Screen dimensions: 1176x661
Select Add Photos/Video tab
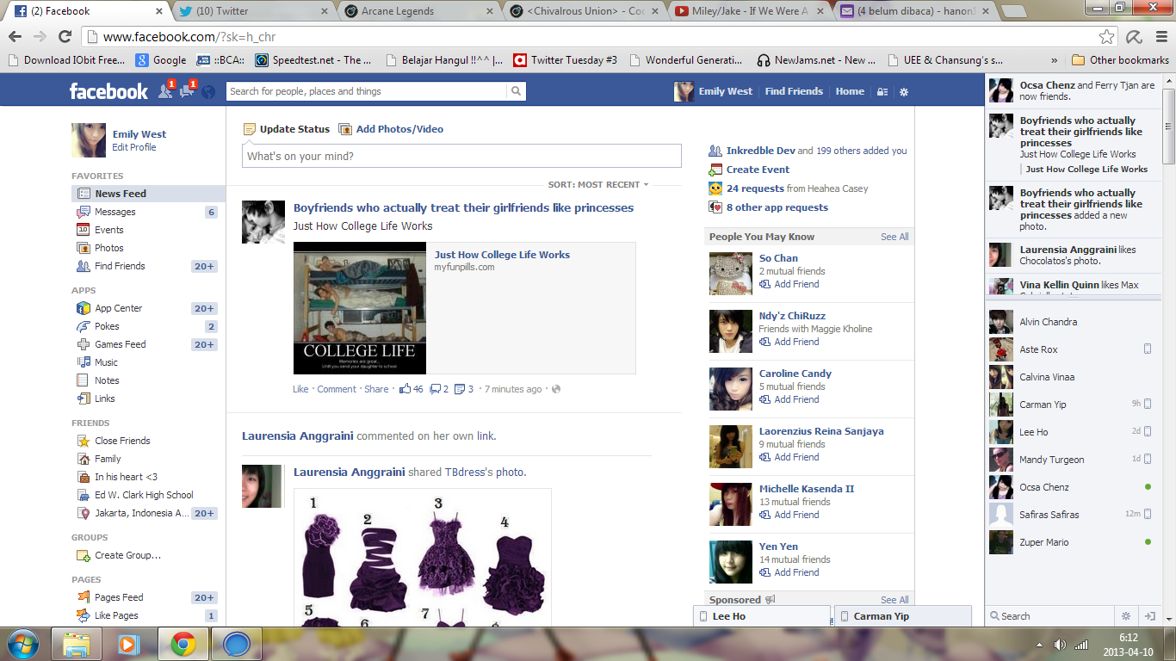391,129
